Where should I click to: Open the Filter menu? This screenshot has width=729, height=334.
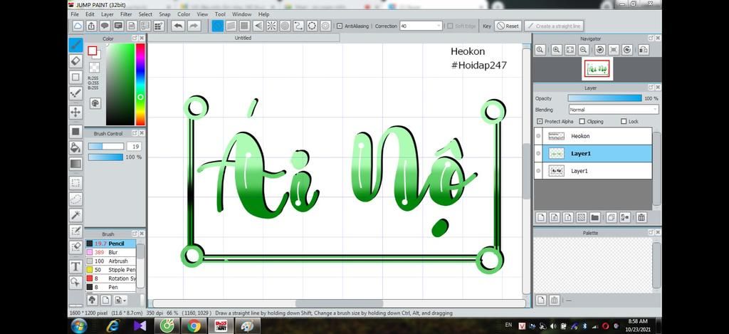[x=126, y=14]
